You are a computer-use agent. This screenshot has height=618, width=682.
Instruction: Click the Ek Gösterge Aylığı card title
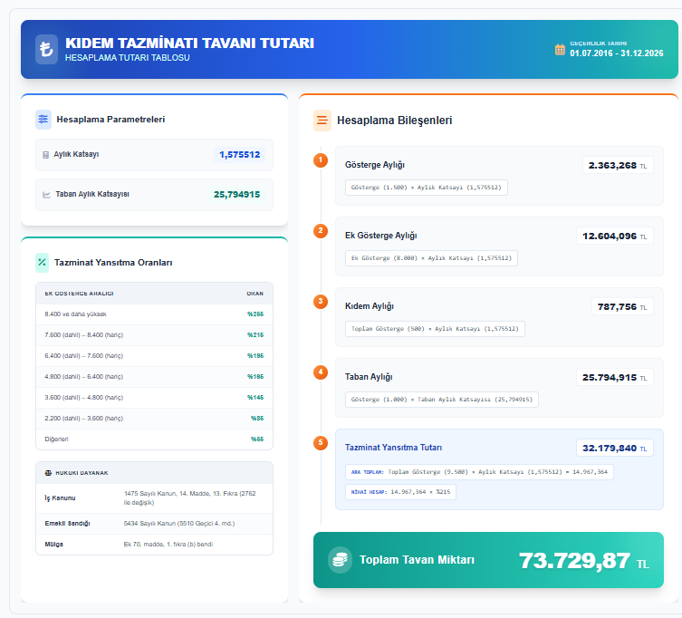381,236
